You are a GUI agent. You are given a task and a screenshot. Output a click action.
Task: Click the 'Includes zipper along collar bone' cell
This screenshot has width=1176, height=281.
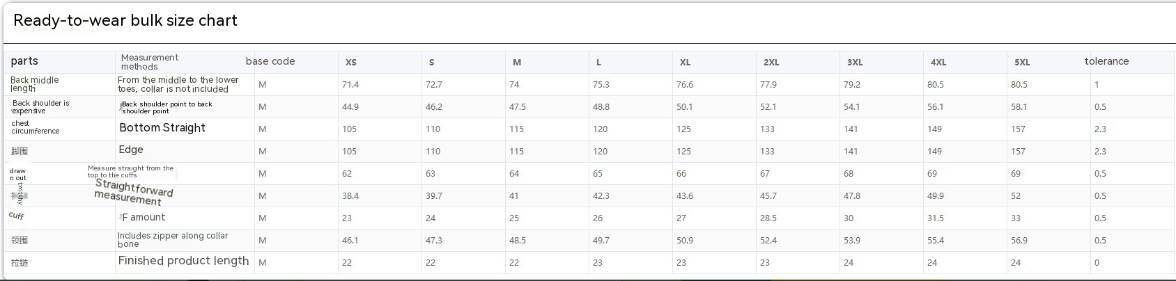click(173, 240)
